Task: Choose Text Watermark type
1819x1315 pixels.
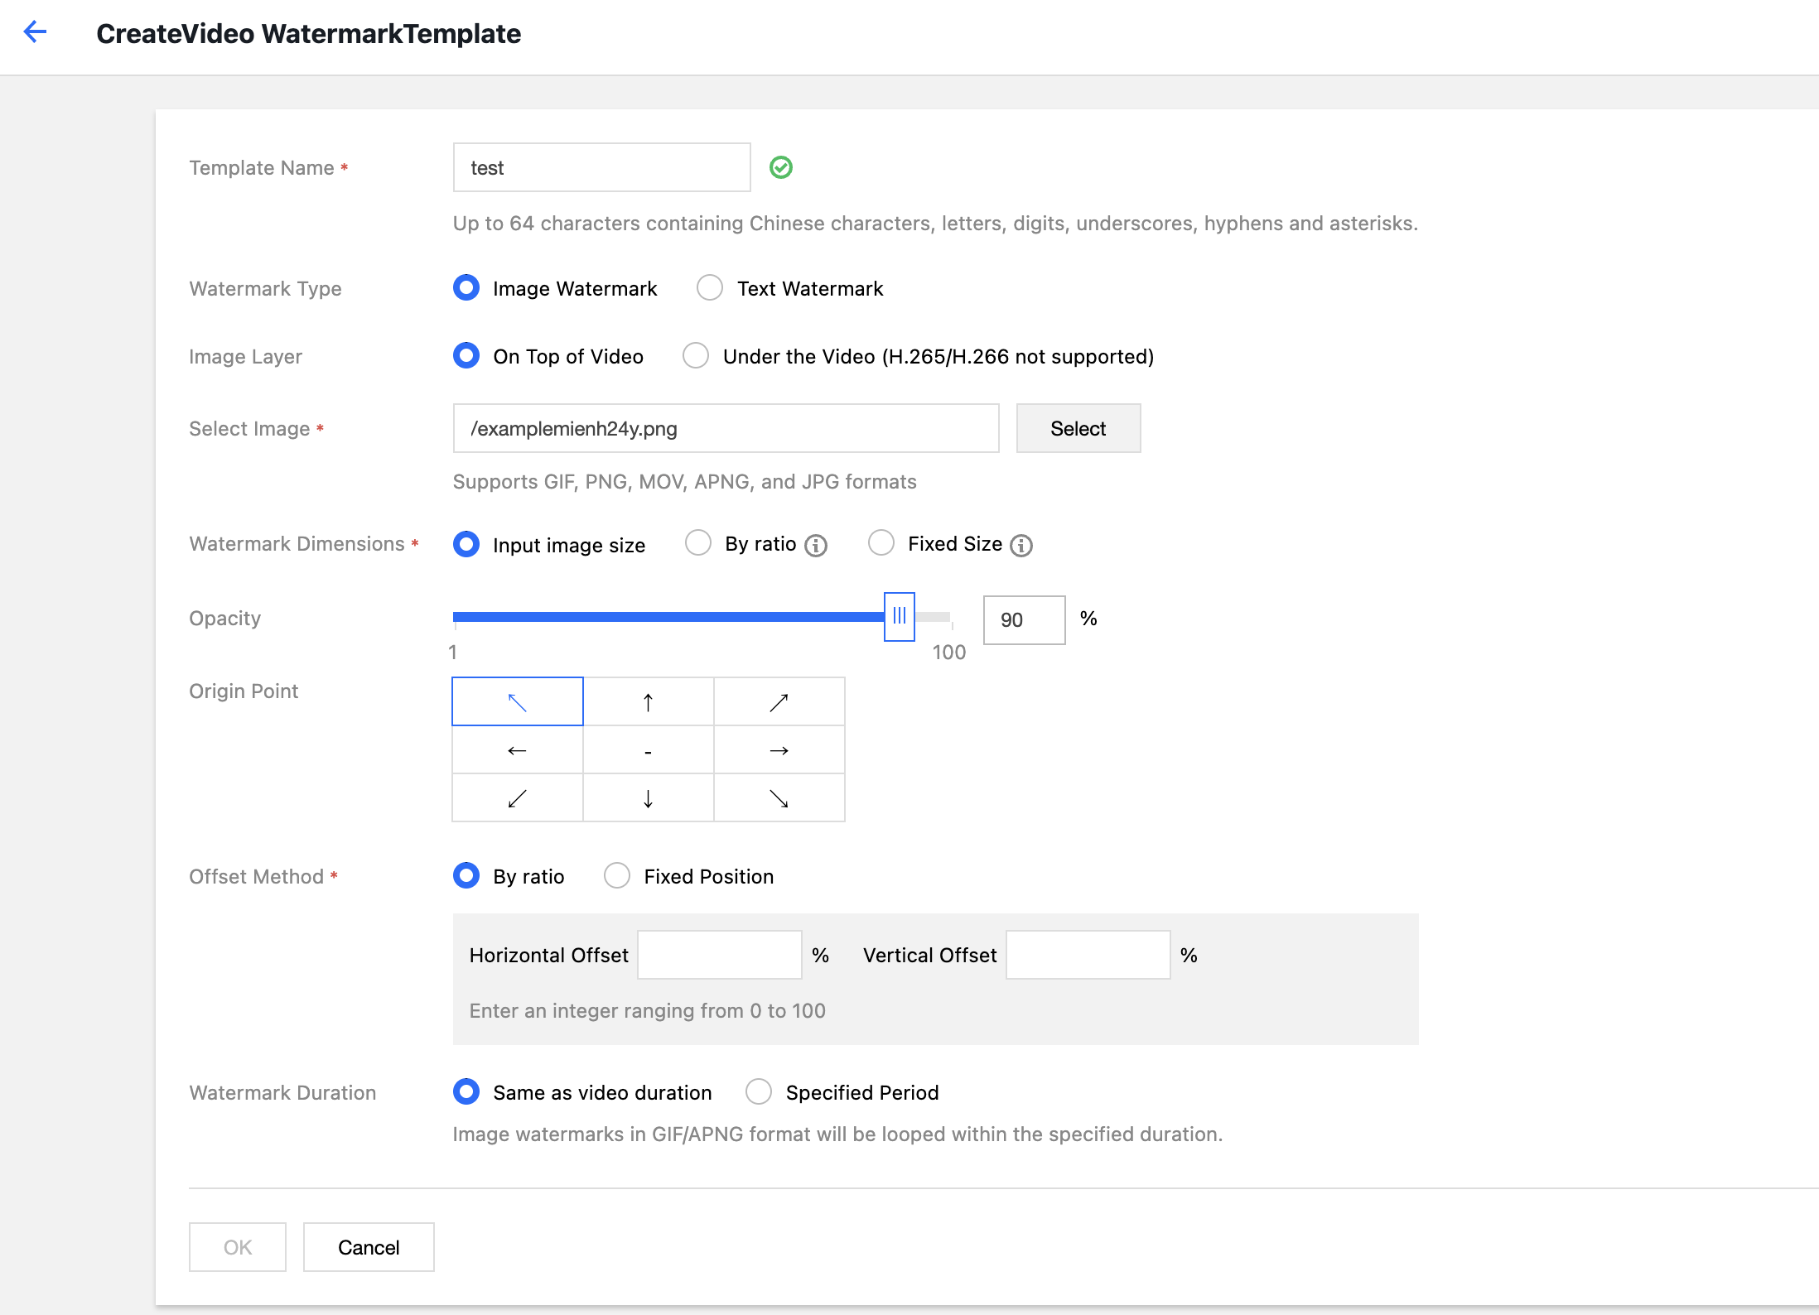Action: 710,288
